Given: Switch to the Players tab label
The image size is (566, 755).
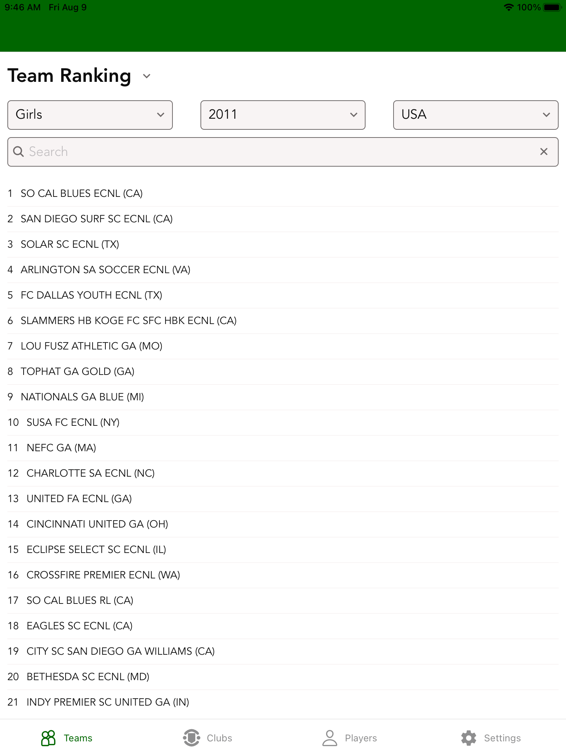Looking at the screenshot, I should click(361, 738).
